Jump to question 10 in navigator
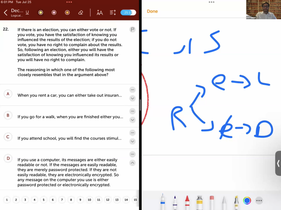The image size is (281, 210). tap(90, 200)
